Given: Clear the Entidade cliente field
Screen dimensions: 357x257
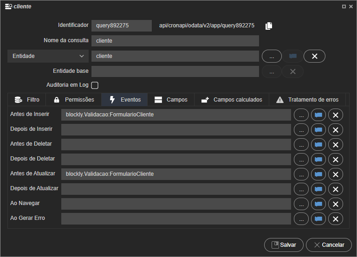Looking at the screenshot, I should click(314, 56).
